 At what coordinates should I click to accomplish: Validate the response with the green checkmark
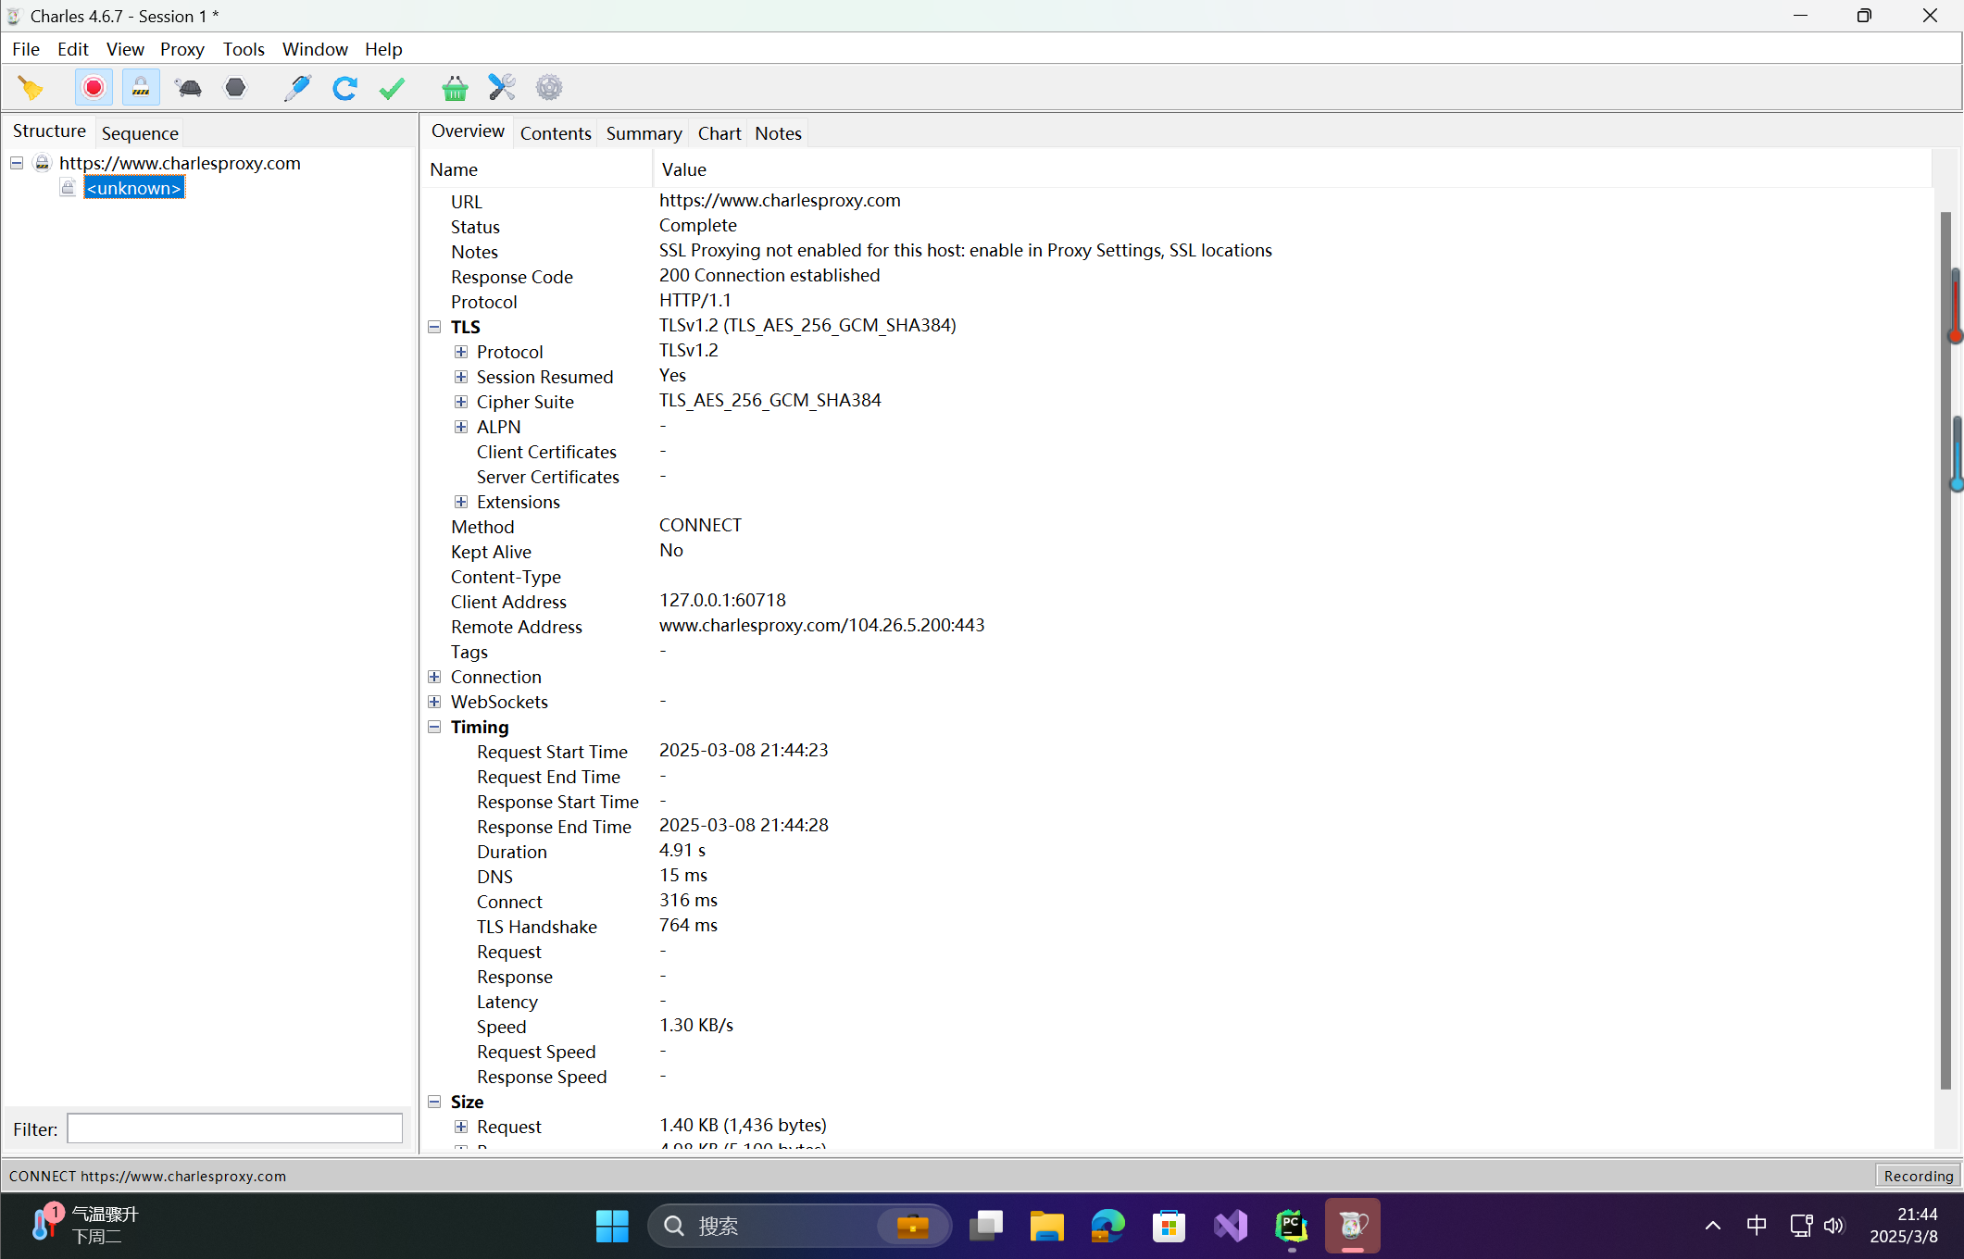coord(392,88)
